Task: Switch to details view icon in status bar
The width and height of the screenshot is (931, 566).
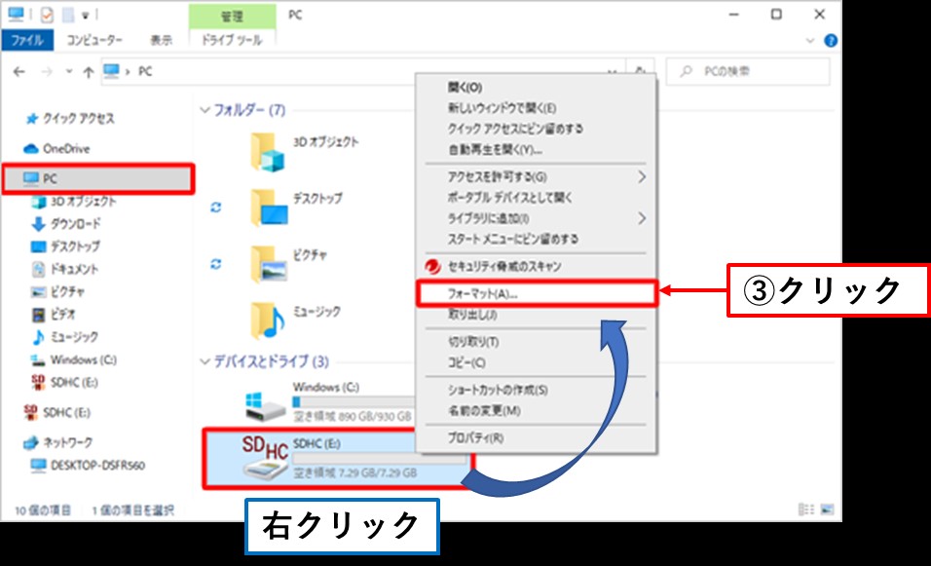Action: tap(806, 509)
